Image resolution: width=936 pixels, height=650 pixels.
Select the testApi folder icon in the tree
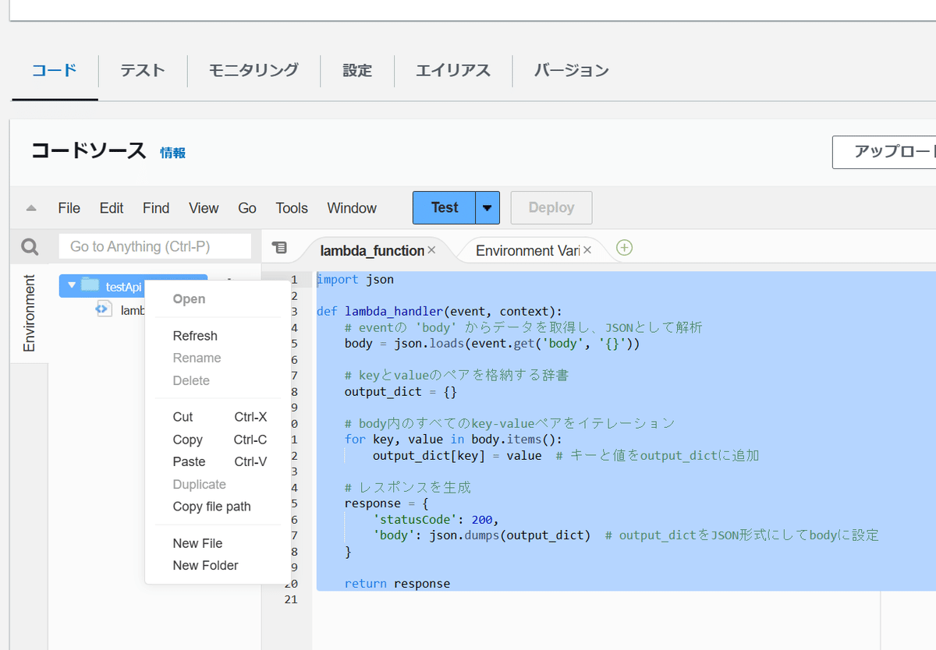88,286
